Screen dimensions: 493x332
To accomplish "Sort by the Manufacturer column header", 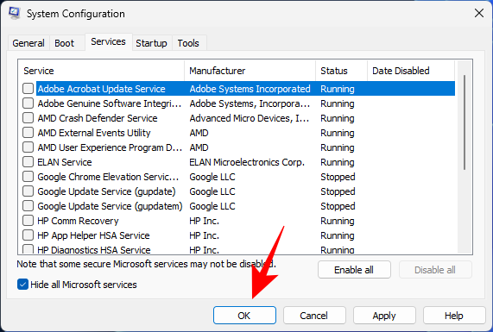I will point(250,71).
